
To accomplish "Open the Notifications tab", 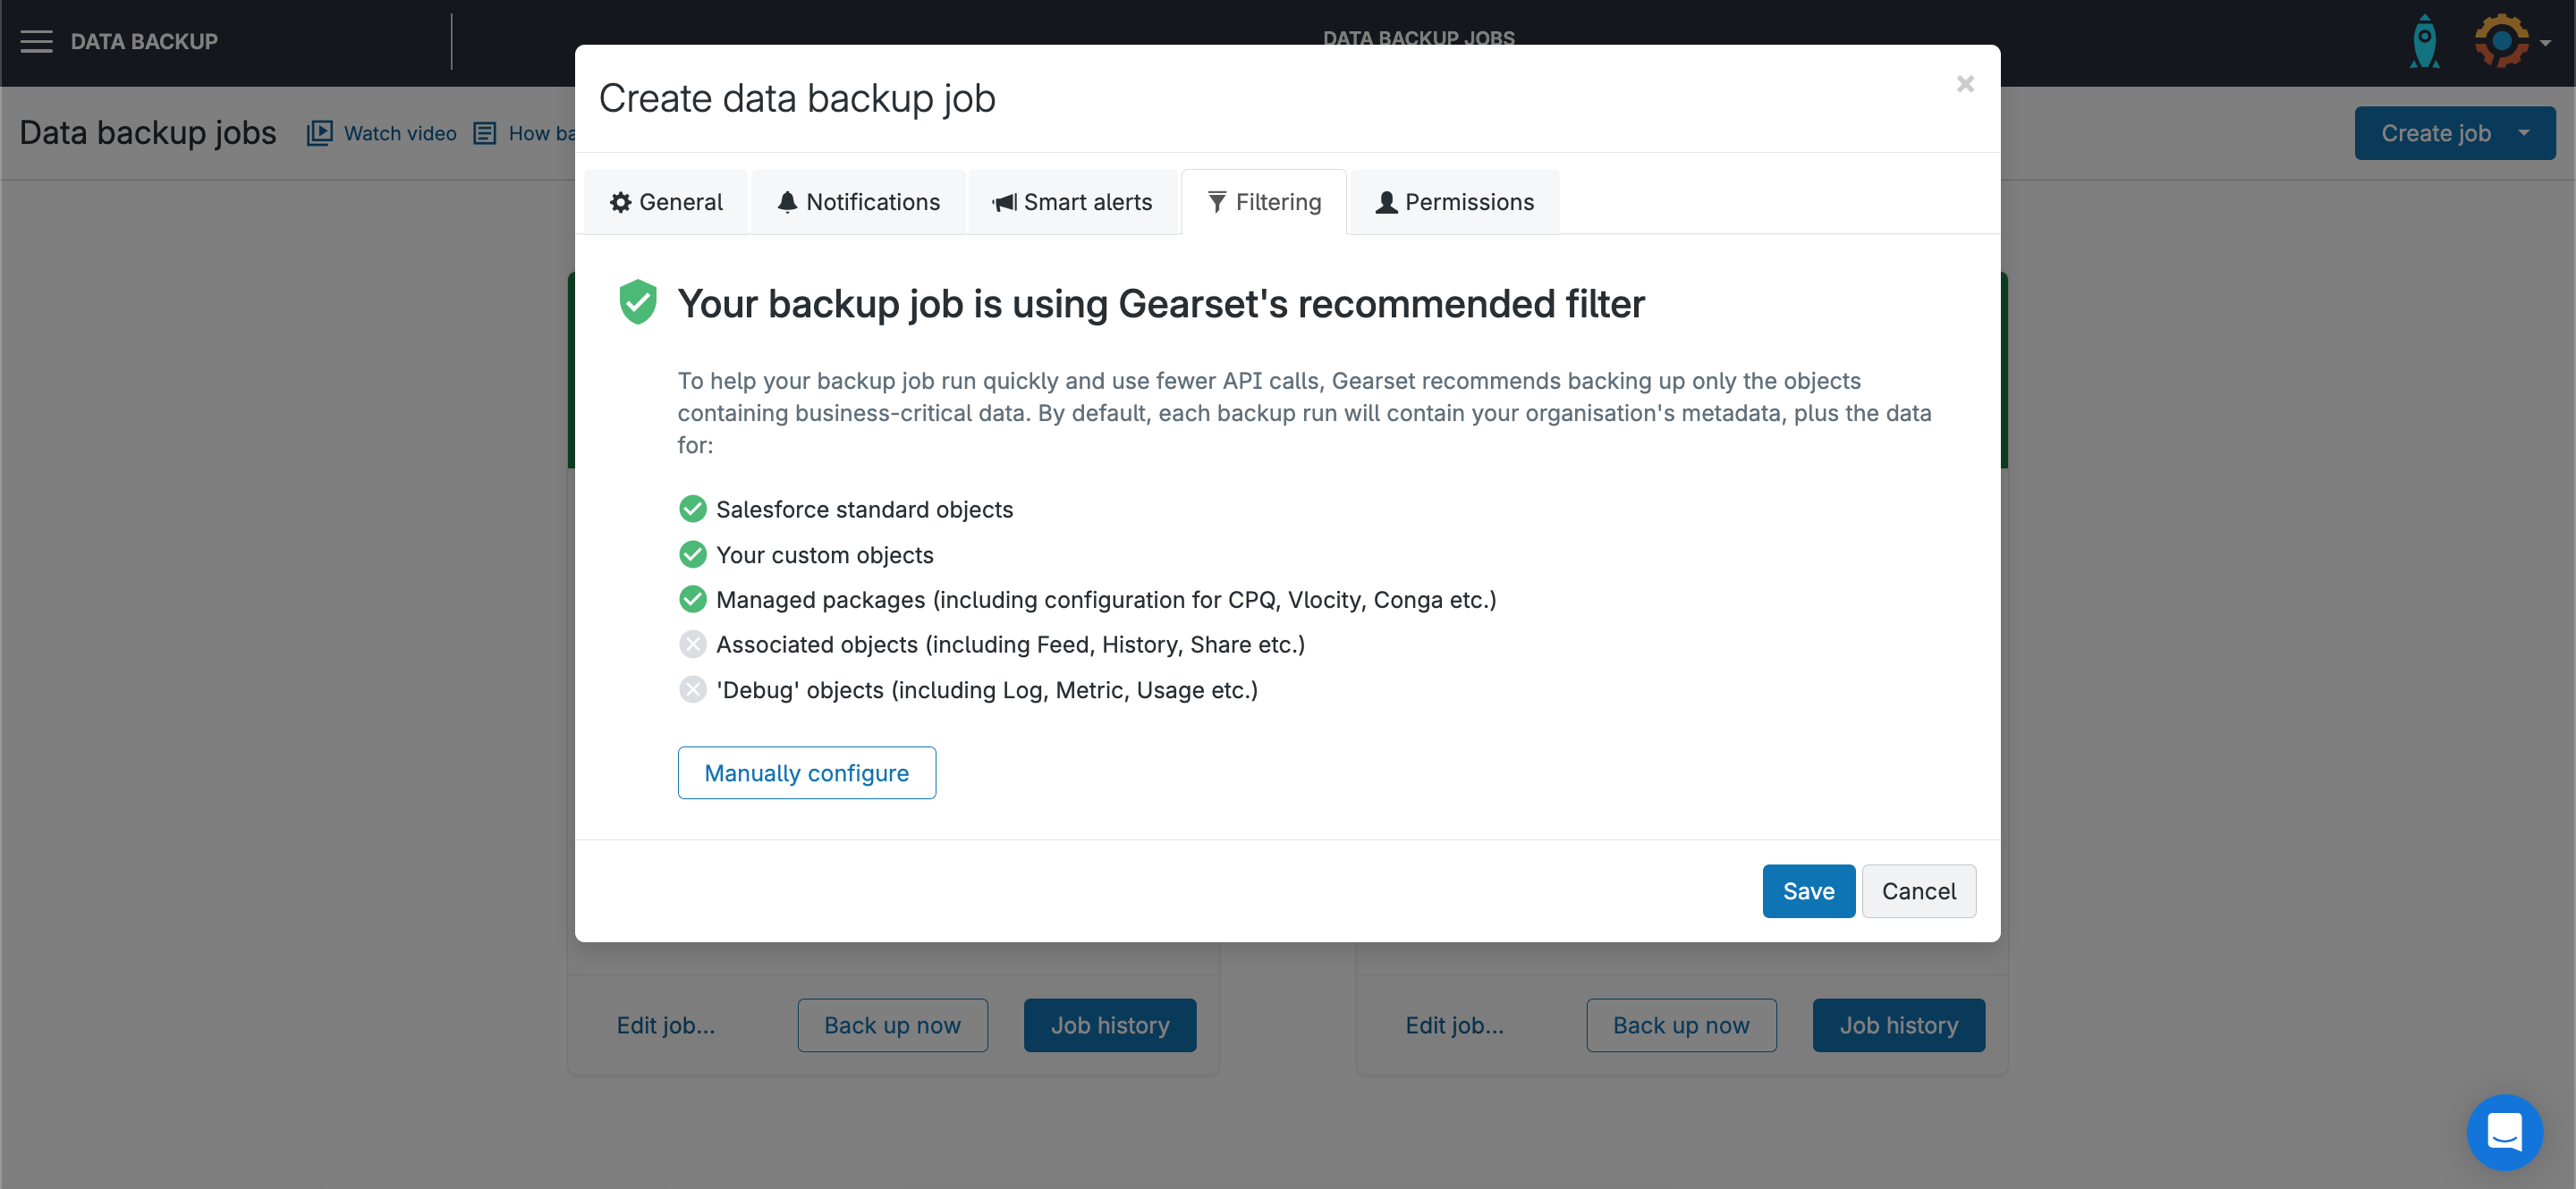I will 858,202.
